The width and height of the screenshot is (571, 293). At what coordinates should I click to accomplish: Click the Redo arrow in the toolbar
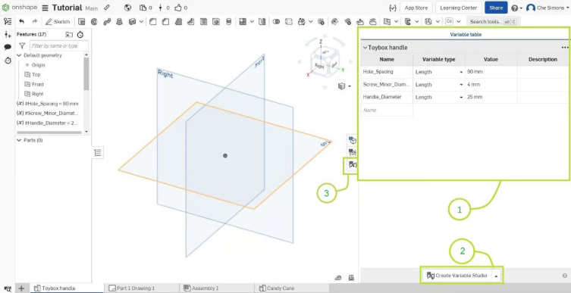pyautogui.click(x=35, y=21)
